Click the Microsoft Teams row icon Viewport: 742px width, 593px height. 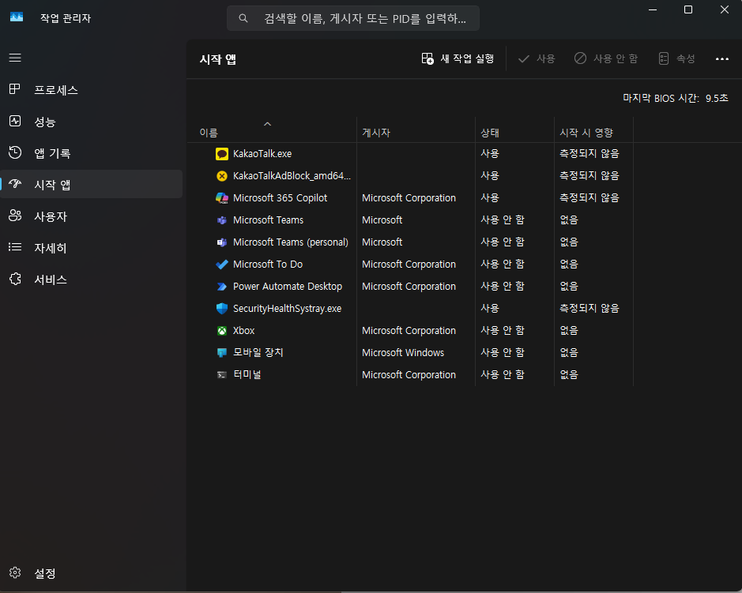point(222,220)
